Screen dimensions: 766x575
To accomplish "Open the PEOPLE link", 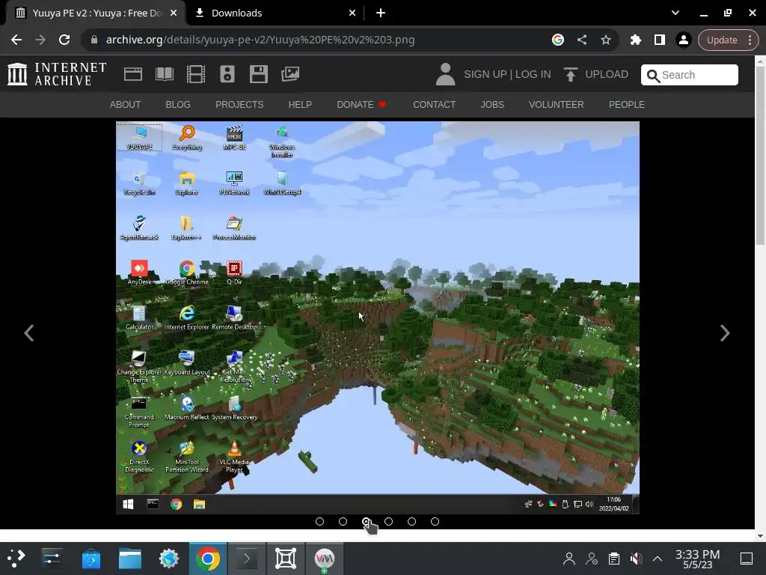I will tap(626, 105).
